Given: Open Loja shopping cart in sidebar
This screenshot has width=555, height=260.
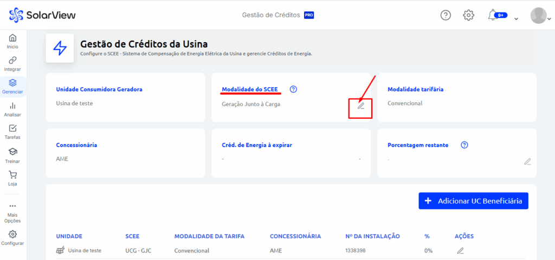Looking at the screenshot, I should click(12, 178).
